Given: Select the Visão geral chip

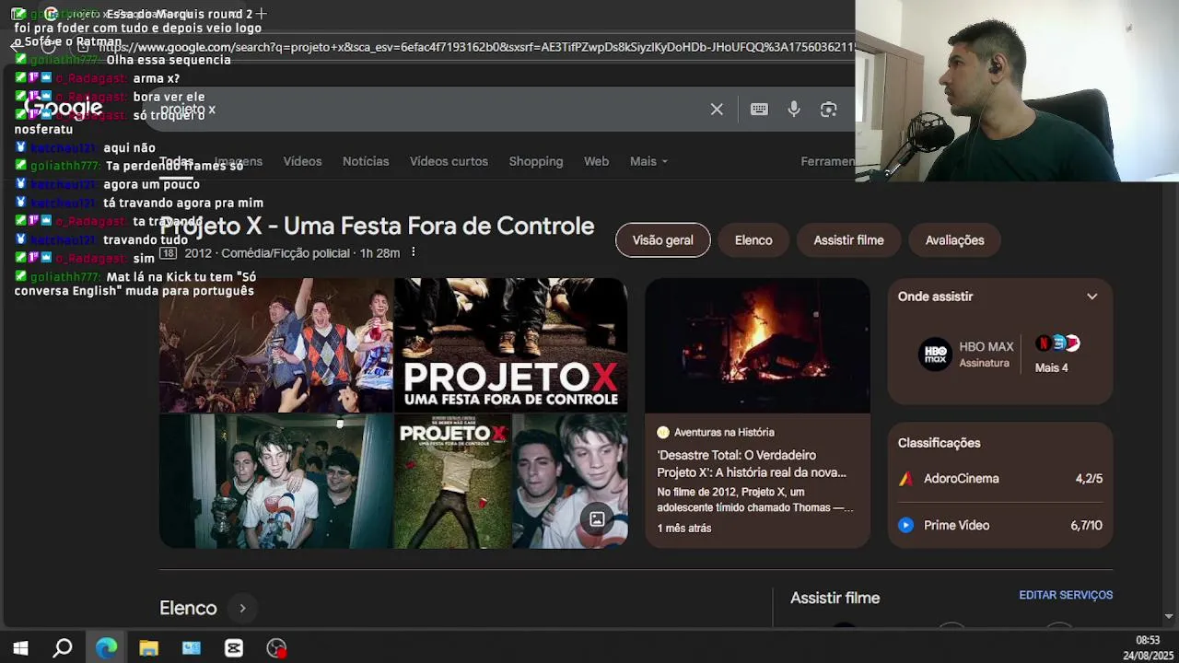Looking at the screenshot, I should point(662,240).
